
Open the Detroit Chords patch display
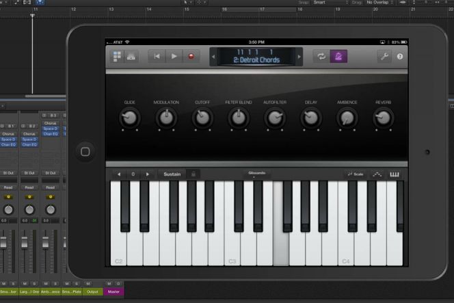point(256,57)
